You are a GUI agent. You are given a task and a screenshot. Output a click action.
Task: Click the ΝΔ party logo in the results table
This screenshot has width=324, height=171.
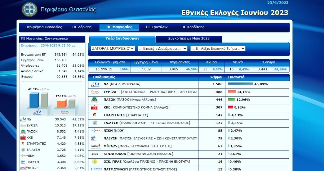95,84
